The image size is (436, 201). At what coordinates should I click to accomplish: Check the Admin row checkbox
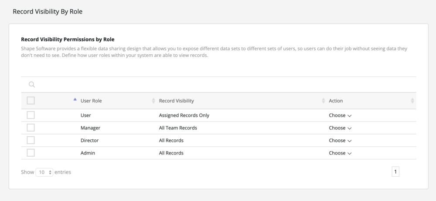tap(31, 153)
